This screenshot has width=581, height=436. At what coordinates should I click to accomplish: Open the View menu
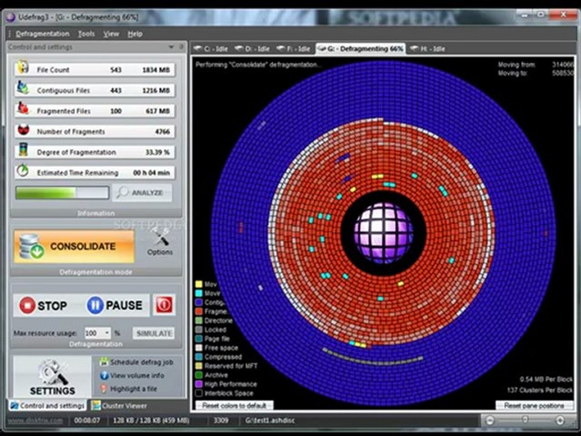point(111,34)
